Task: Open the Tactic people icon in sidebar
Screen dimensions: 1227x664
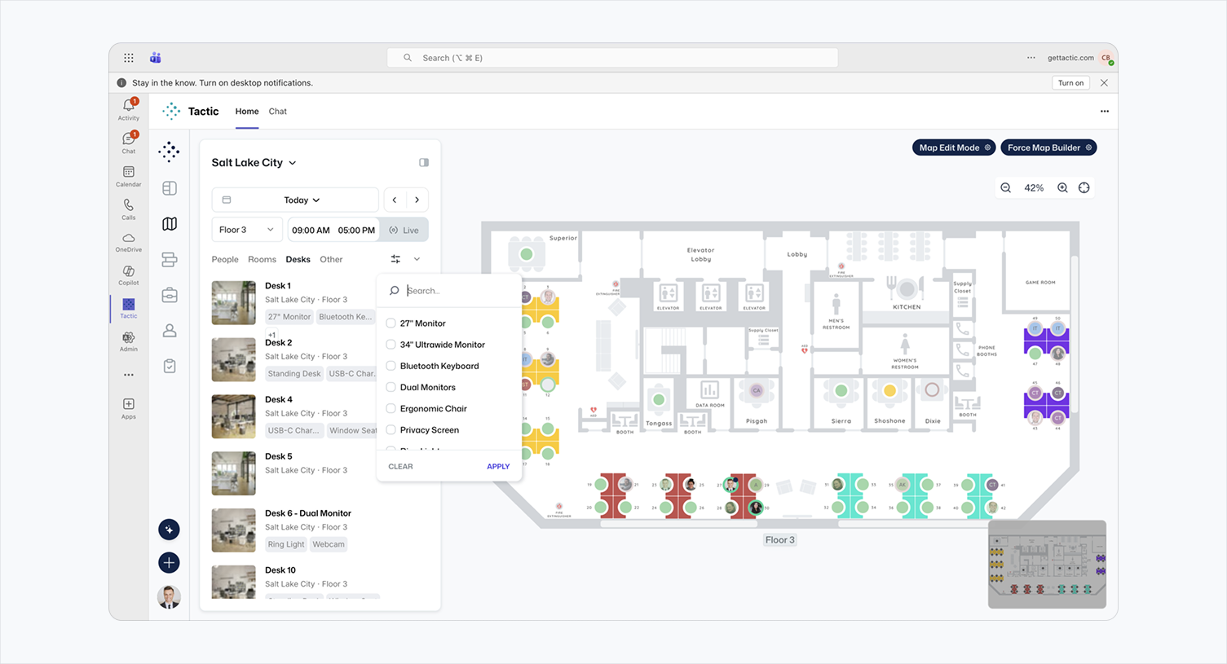Action: click(170, 331)
